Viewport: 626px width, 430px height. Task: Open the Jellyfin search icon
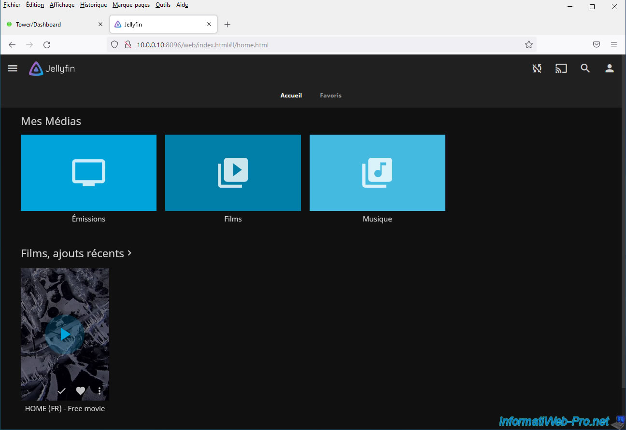(x=585, y=69)
